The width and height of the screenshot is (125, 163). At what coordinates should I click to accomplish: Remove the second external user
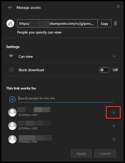pos(114,126)
